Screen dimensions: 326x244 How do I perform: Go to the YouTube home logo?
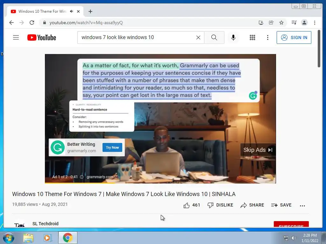tap(42, 37)
